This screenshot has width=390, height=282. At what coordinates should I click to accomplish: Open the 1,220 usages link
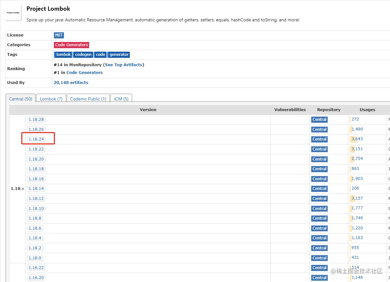click(x=357, y=228)
